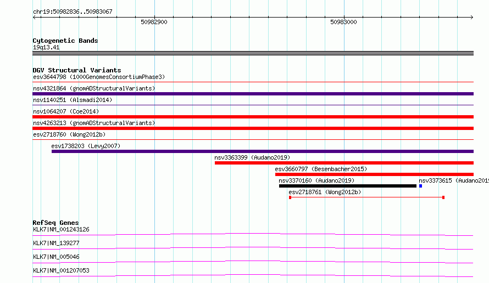The width and height of the screenshot is (489, 283).
Task: Click the gray 19q13.41 cytogenetic band bar
Action: [x=253, y=53]
